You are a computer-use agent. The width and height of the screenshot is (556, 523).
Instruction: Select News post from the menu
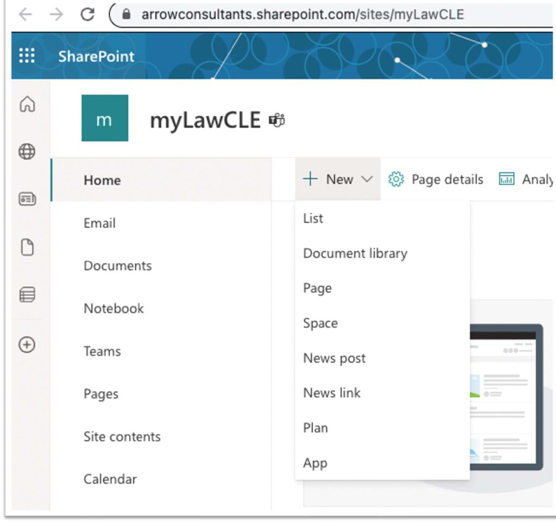click(334, 359)
